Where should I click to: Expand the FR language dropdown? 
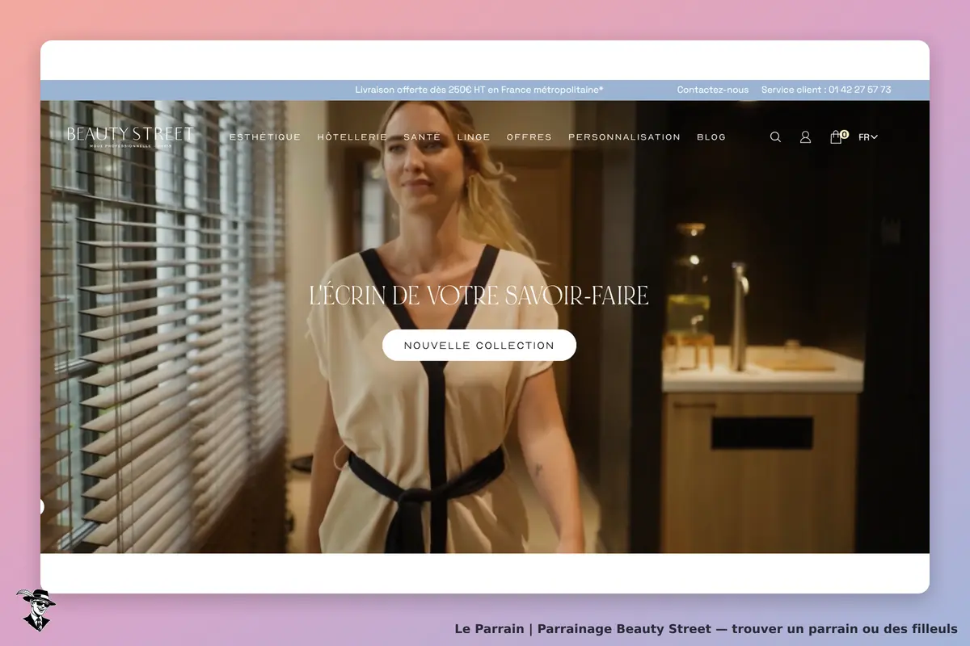(x=868, y=137)
